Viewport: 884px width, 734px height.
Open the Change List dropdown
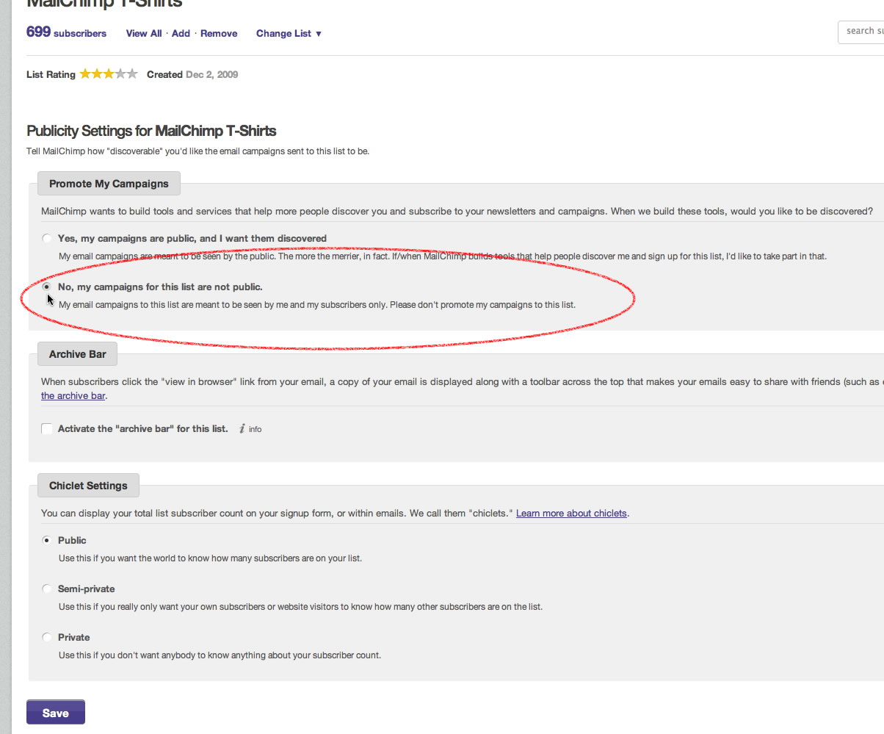(289, 34)
